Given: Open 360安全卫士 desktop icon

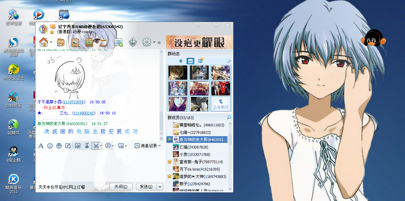Looking at the screenshot, I should click(14, 72).
